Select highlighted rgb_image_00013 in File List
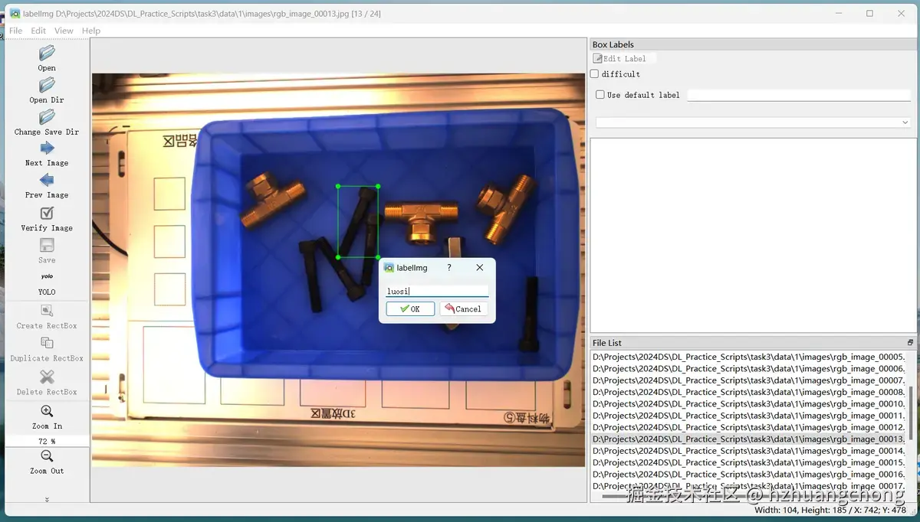Image resolution: width=920 pixels, height=522 pixels. [748, 439]
